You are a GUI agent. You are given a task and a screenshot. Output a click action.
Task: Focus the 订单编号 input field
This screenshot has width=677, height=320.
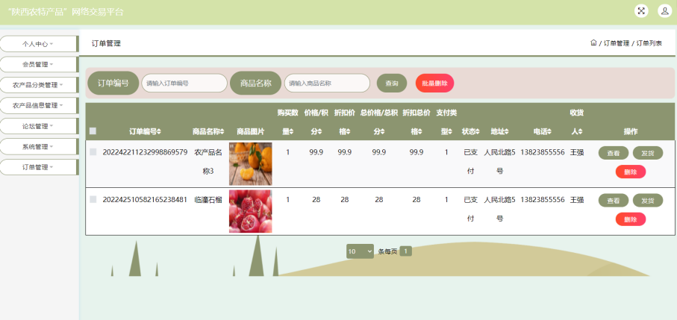(x=184, y=84)
